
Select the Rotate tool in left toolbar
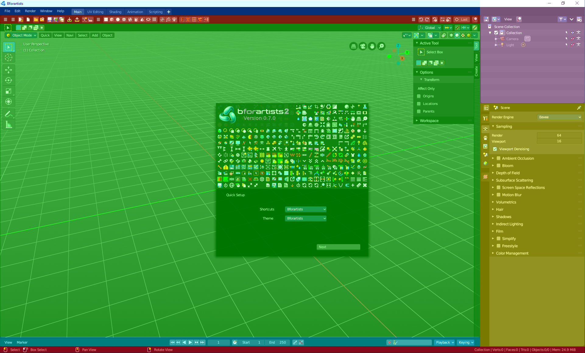(9, 81)
